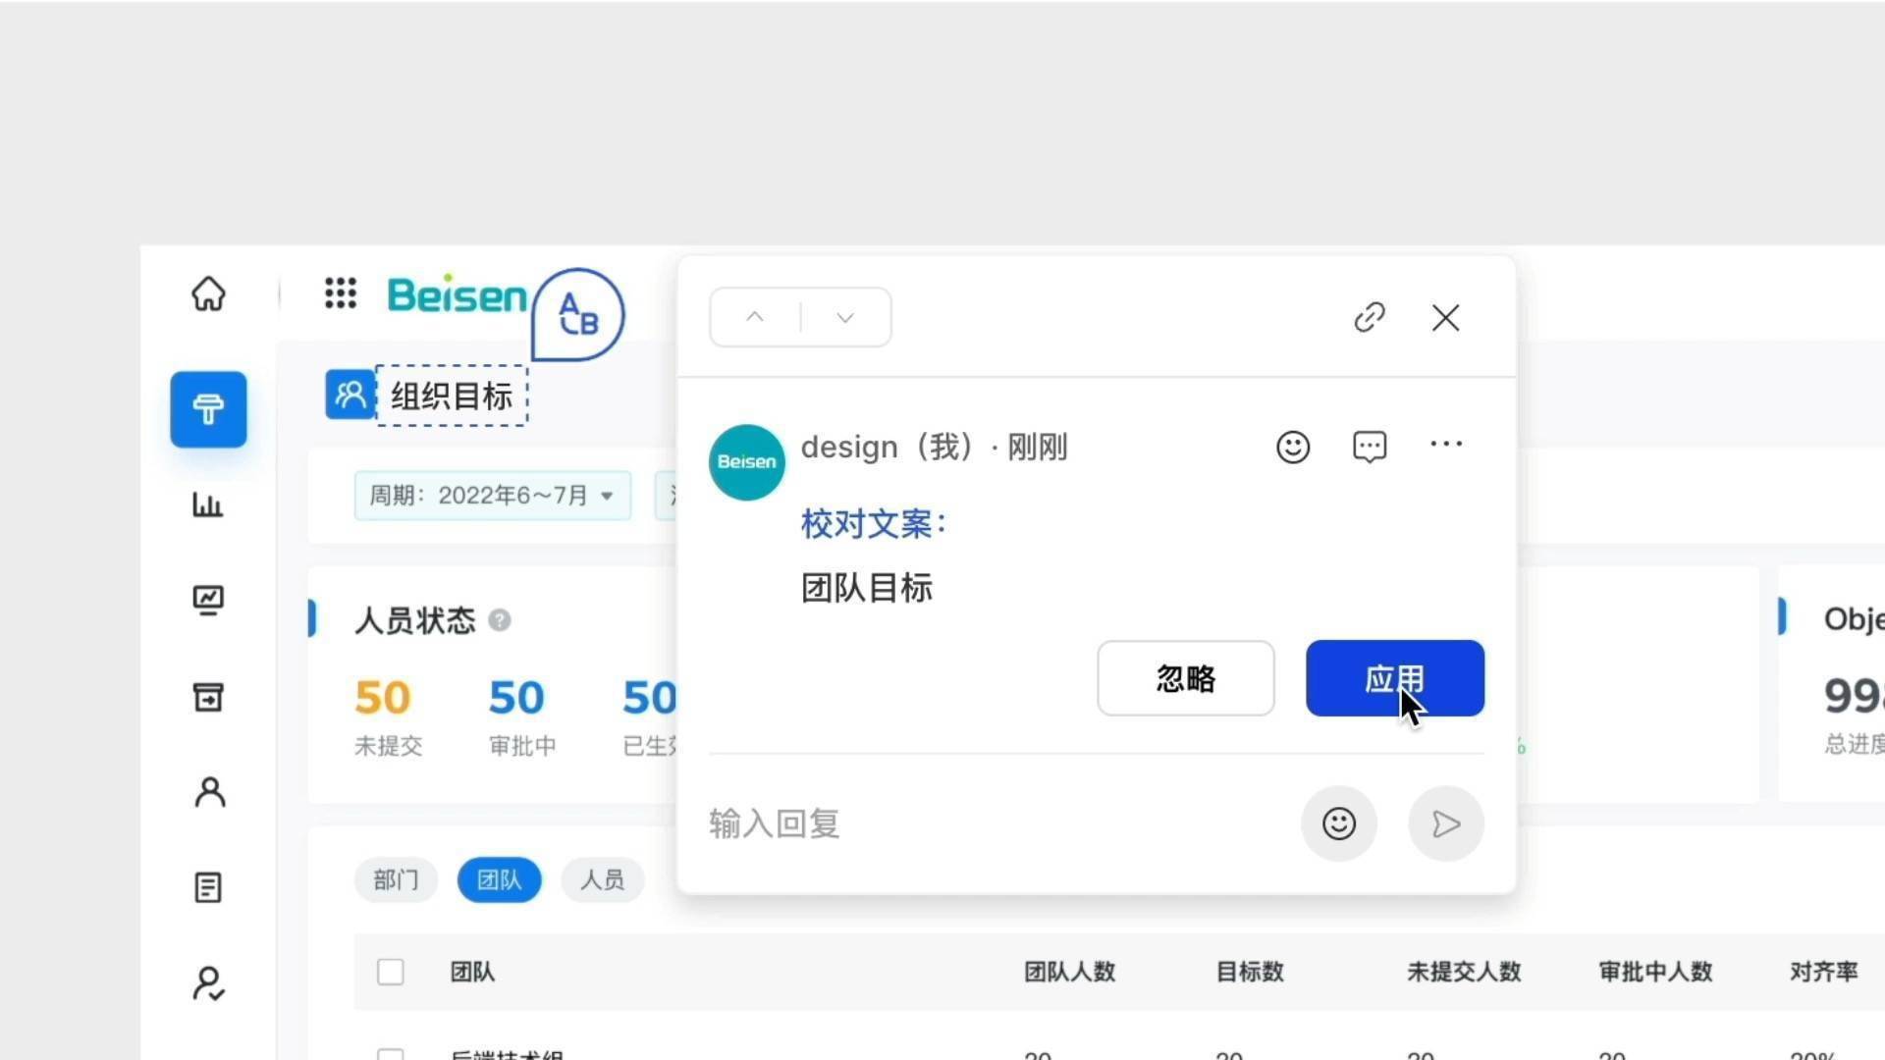
Task: Click the 校对文案 label
Action: point(873,523)
